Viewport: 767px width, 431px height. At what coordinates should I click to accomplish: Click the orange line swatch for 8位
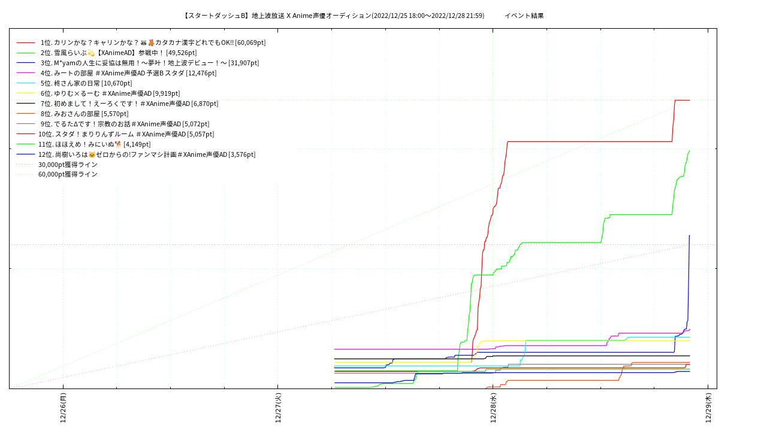[26, 114]
